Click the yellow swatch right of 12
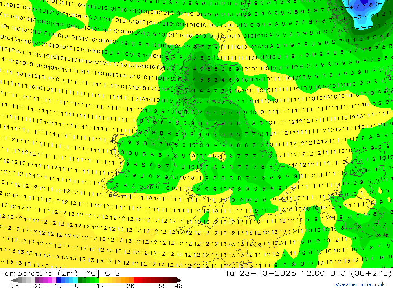Screen dimensions: 393x288 101,281
